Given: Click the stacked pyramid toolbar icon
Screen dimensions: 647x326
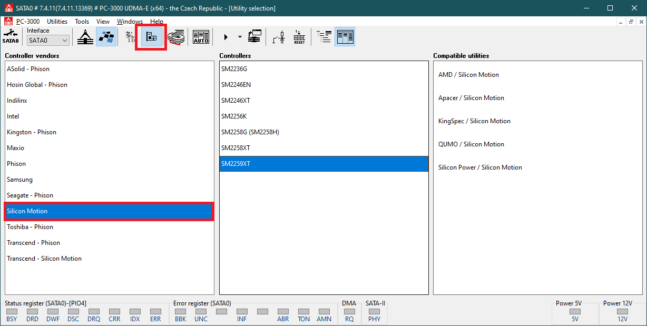Looking at the screenshot, I should click(86, 37).
